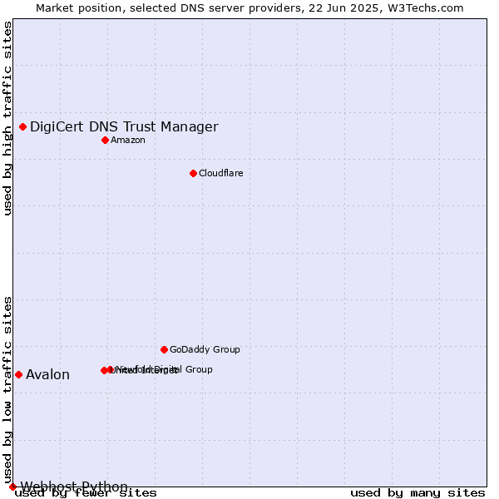
Task: Click the DigiCert DNS Trust Manager data point
Action: point(22,127)
